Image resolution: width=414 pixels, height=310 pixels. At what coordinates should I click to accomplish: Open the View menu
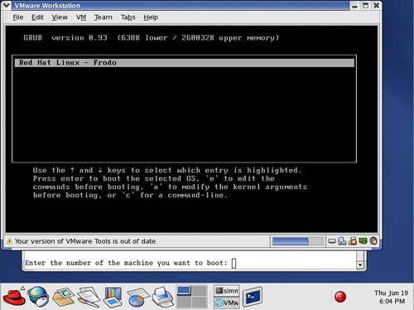coord(60,17)
